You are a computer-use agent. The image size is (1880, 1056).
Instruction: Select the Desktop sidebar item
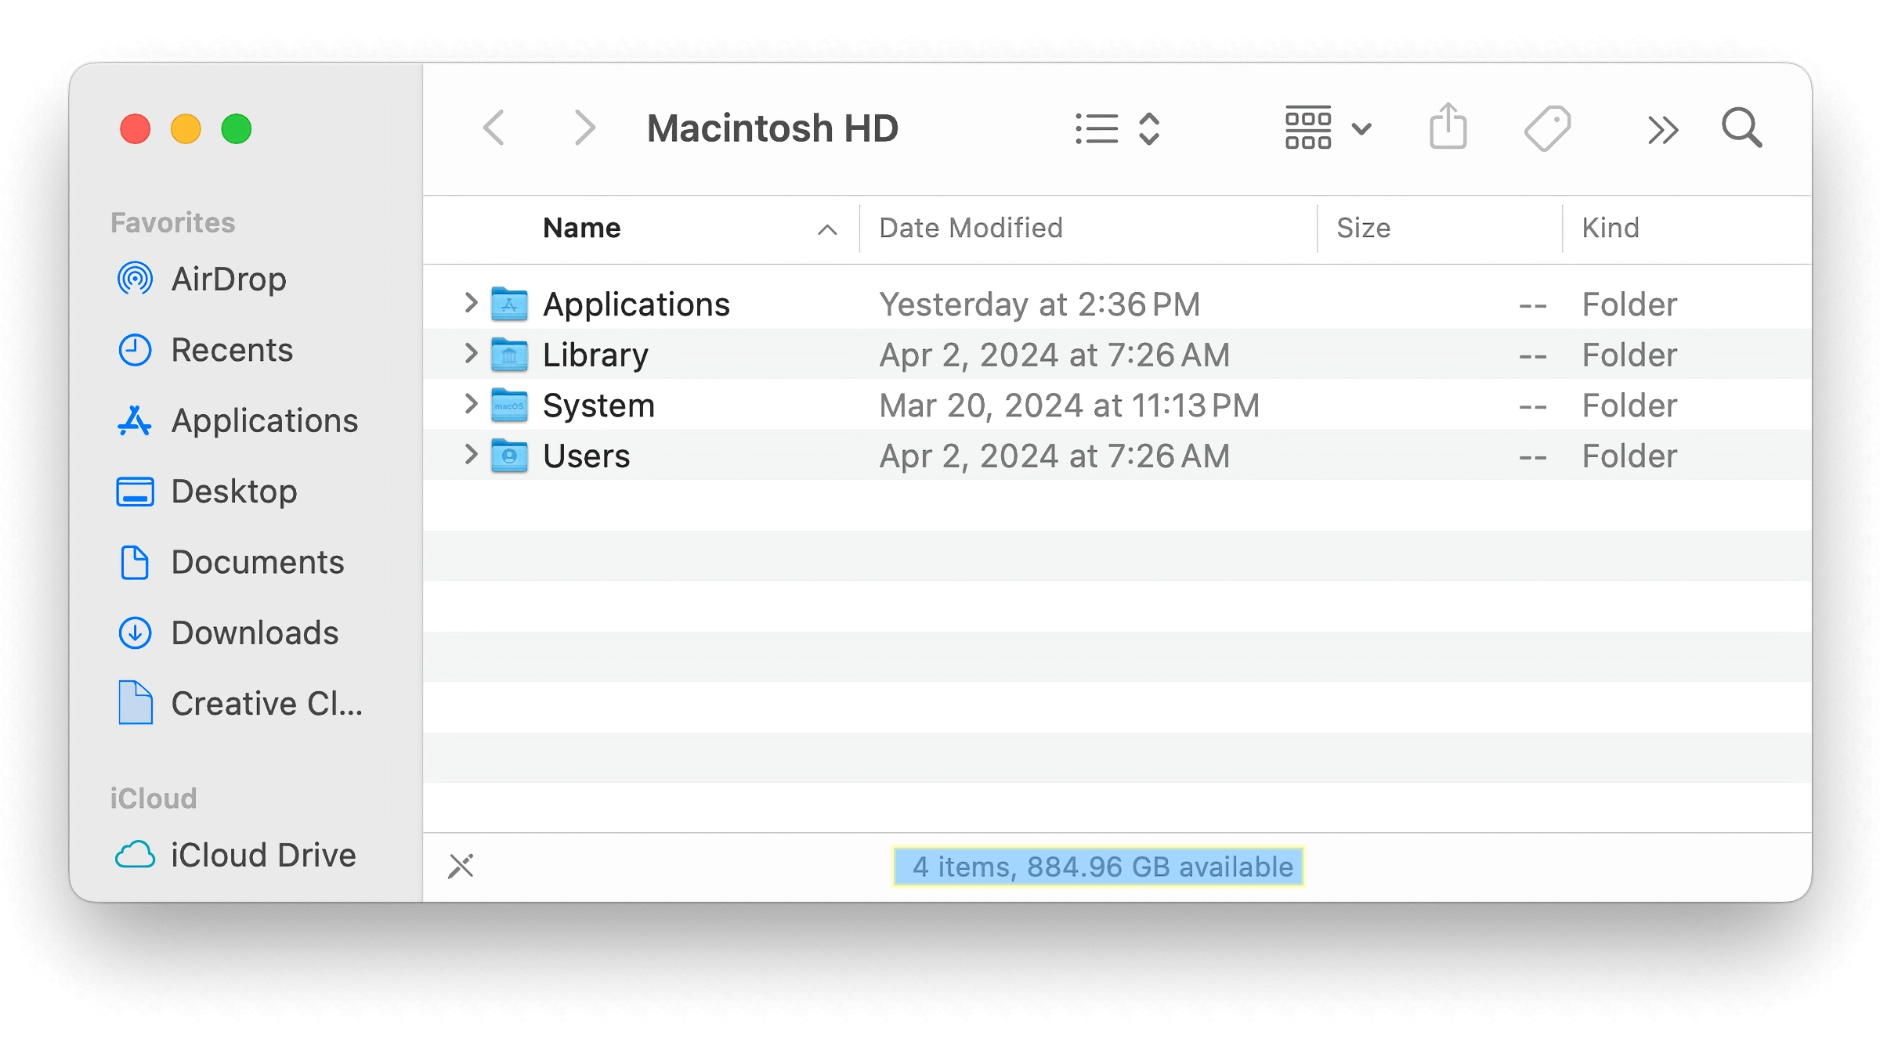pos(233,492)
